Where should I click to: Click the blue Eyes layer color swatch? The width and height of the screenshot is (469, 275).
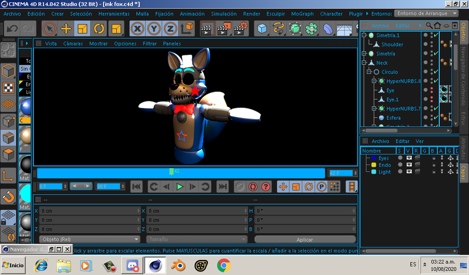tap(374, 158)
